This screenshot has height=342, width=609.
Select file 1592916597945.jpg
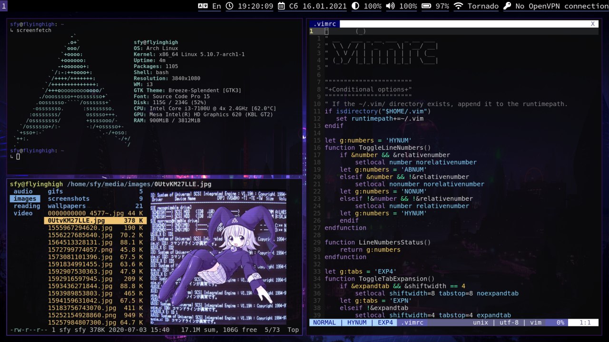(95, 279)
